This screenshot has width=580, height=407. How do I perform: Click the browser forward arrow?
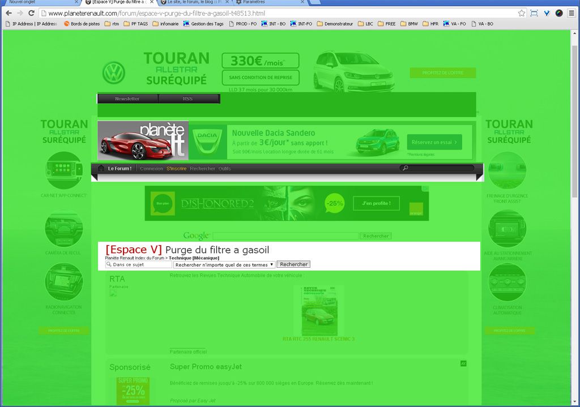20,14
